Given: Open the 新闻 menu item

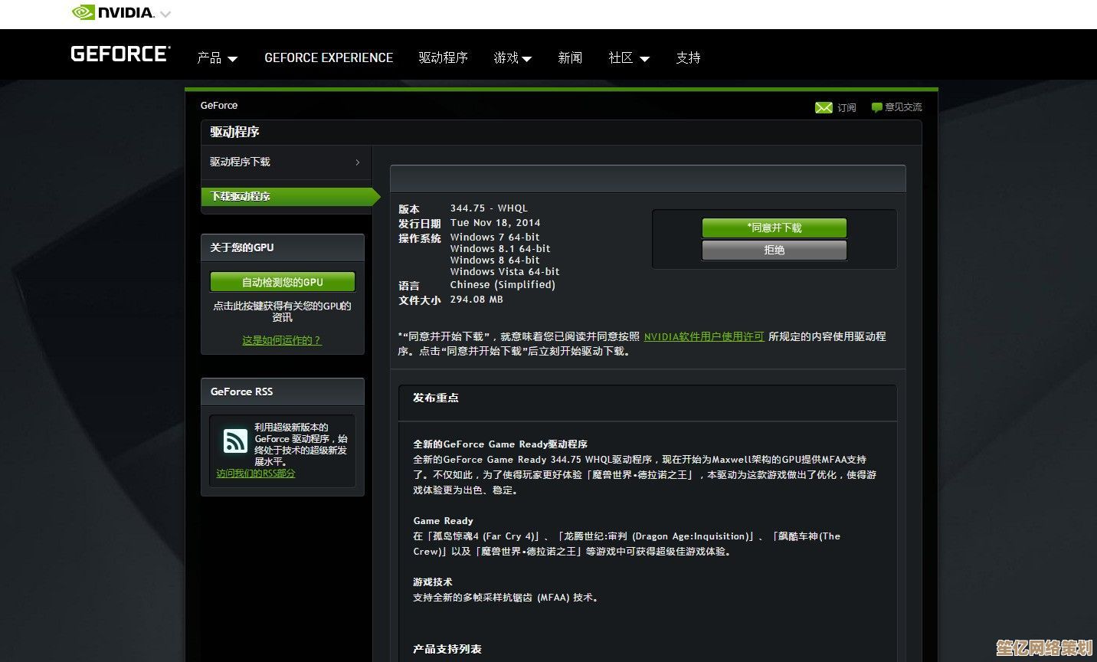Looking at the screenshot, I should point(570,58).
